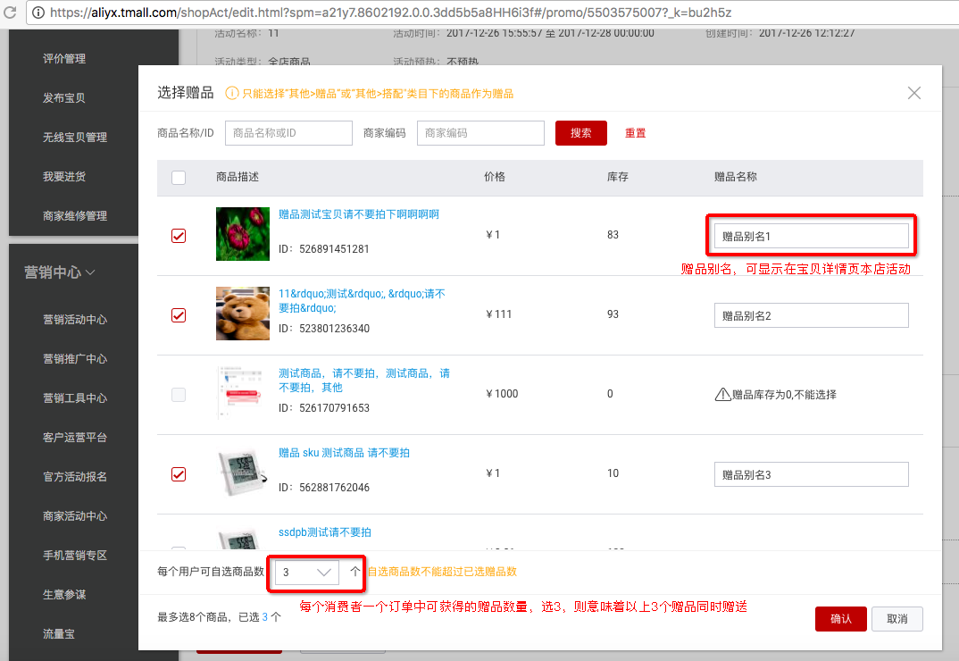The width and height of the screenshot is (959, 661).
Task: Click the 重置 link
Action: point(636,133)
